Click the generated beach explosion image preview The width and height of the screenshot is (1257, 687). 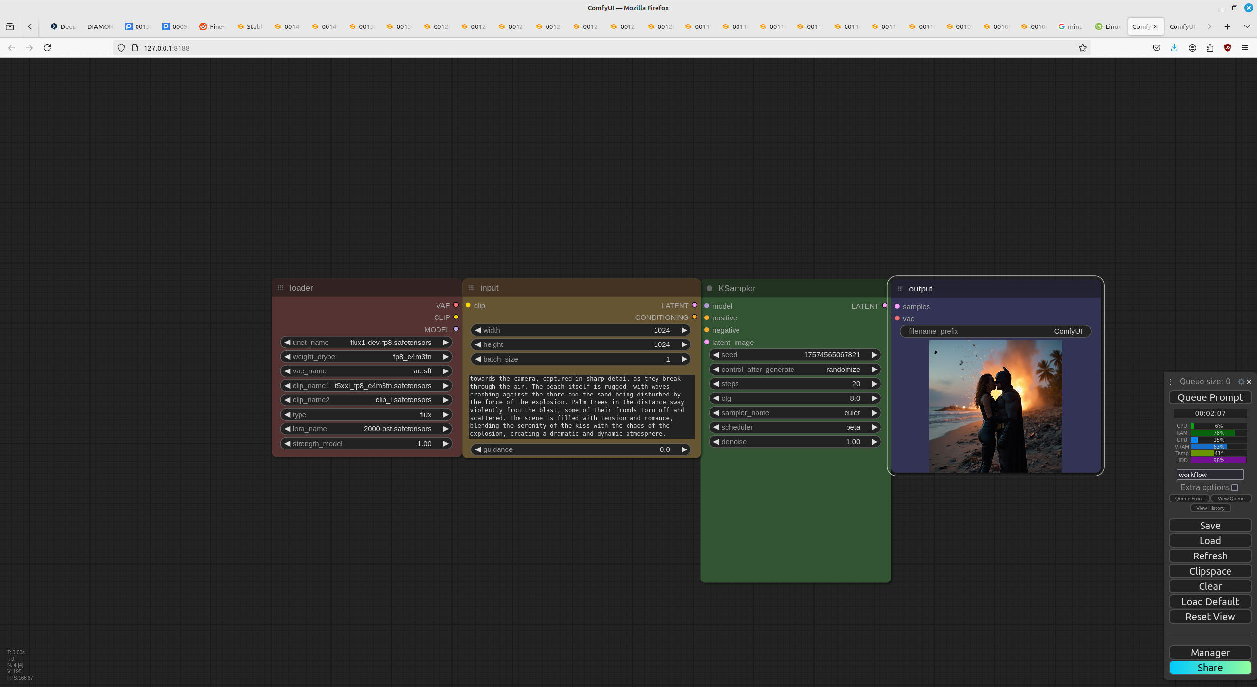(995, 406)
